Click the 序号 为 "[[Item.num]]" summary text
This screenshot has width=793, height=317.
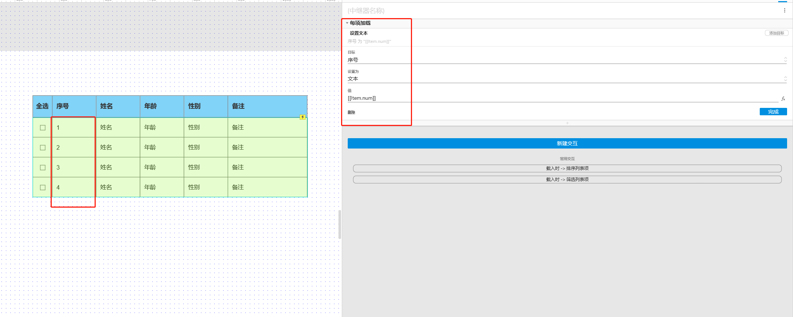369,41
